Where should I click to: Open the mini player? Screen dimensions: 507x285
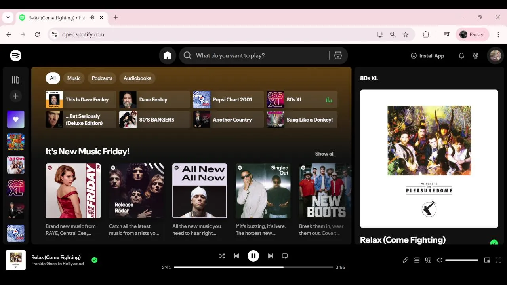(487, 260)
